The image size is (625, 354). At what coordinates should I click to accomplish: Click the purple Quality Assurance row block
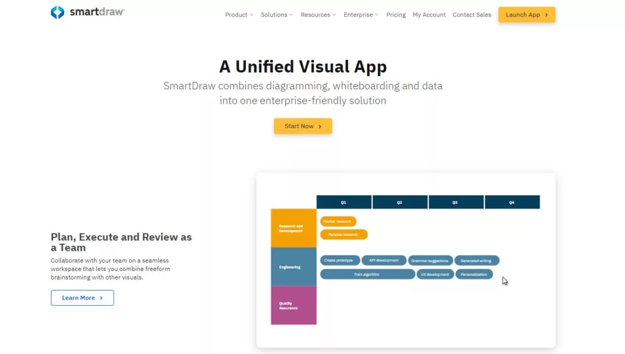[x=294, y=305]
